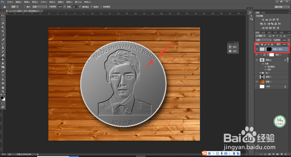
Task: Select the Move tool
Action: pos(3,15)
